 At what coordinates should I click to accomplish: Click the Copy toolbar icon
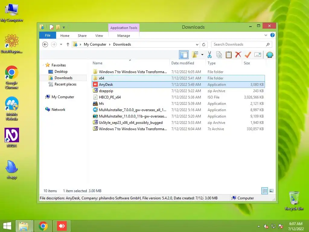coord(219,55)
